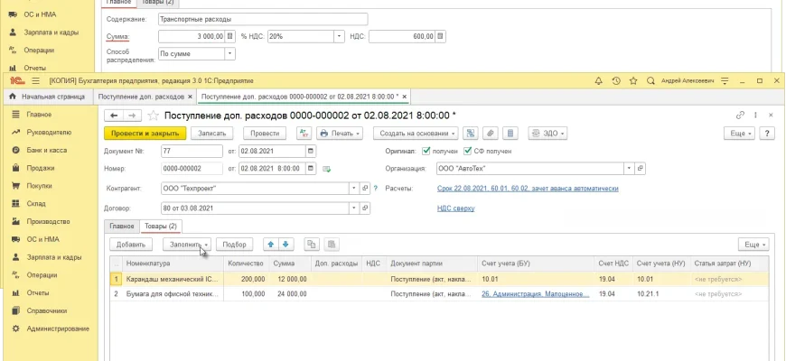Click the paperclip attached files icon

point(489,133)
